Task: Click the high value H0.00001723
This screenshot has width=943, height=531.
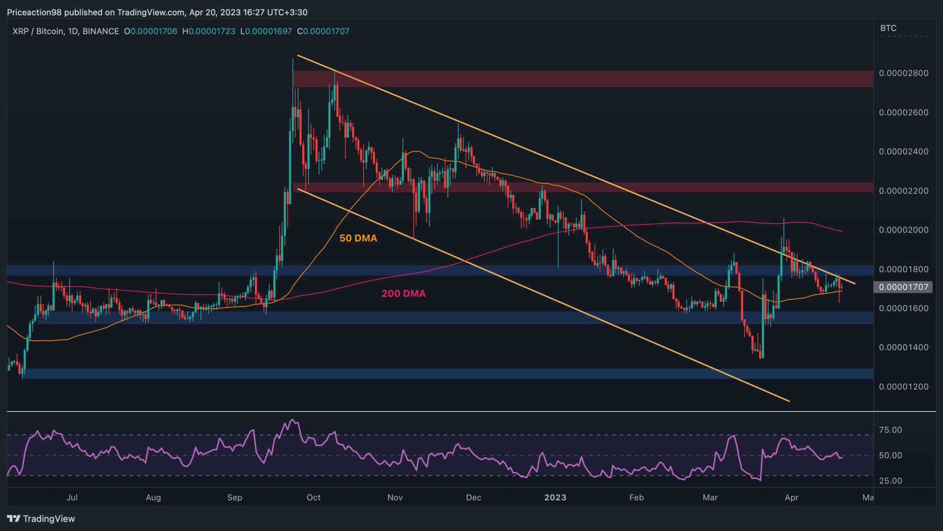Action: (x=209, y=31)
